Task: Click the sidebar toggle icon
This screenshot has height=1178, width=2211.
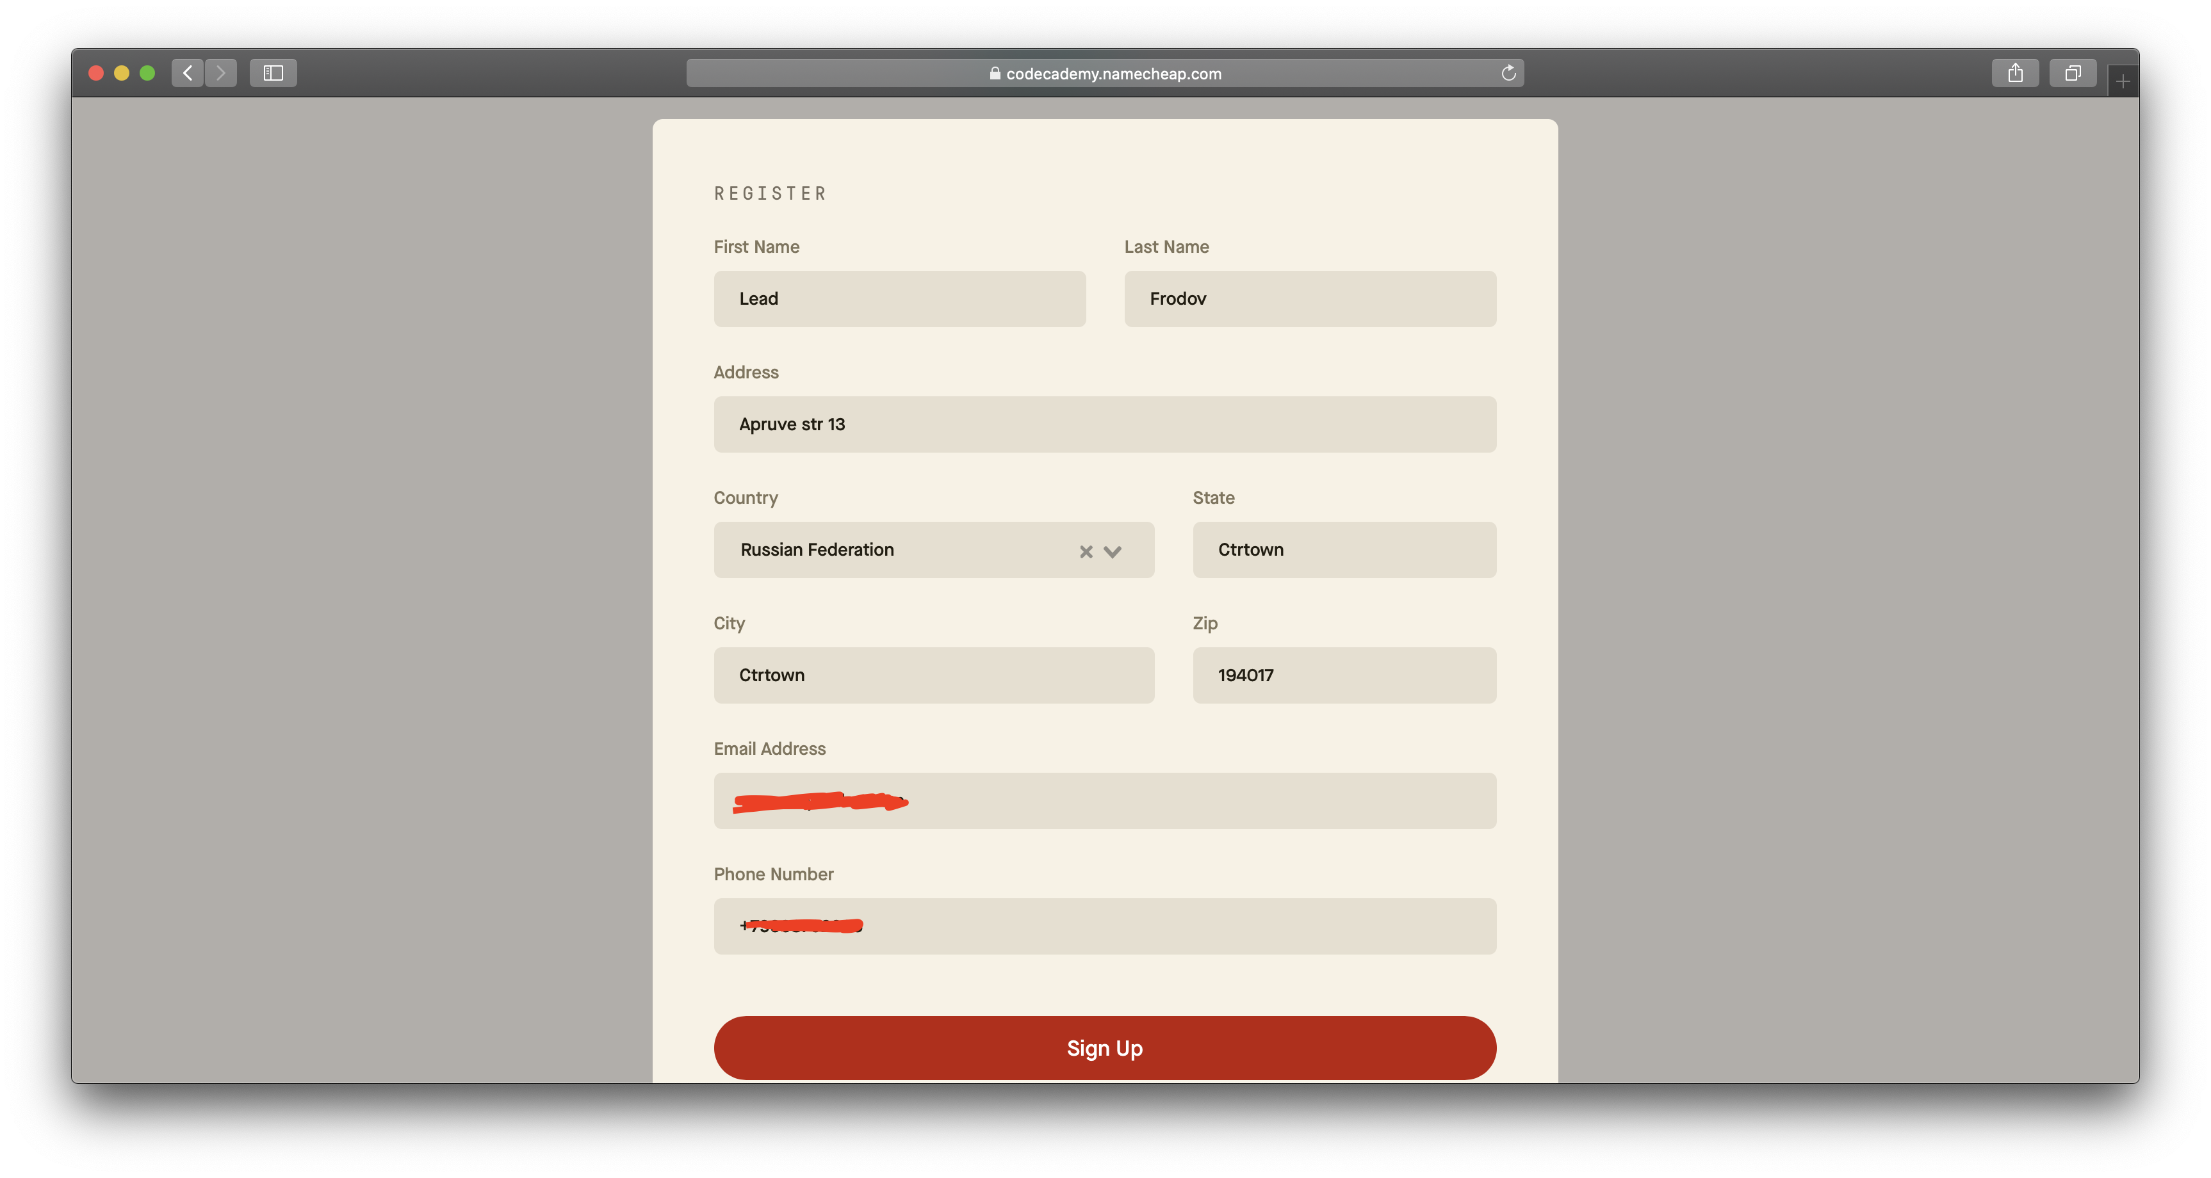Action: [273, 72]
